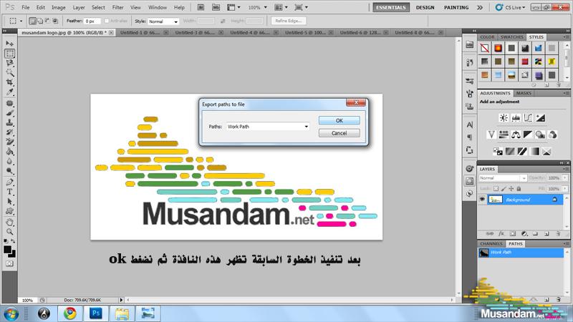573x322 pixels.
Task: Switch to the Swatches tab
Action: 511,37
